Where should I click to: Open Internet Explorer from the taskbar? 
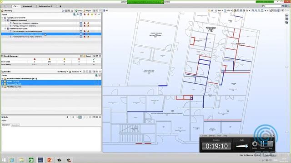click(x=12, y=160)
